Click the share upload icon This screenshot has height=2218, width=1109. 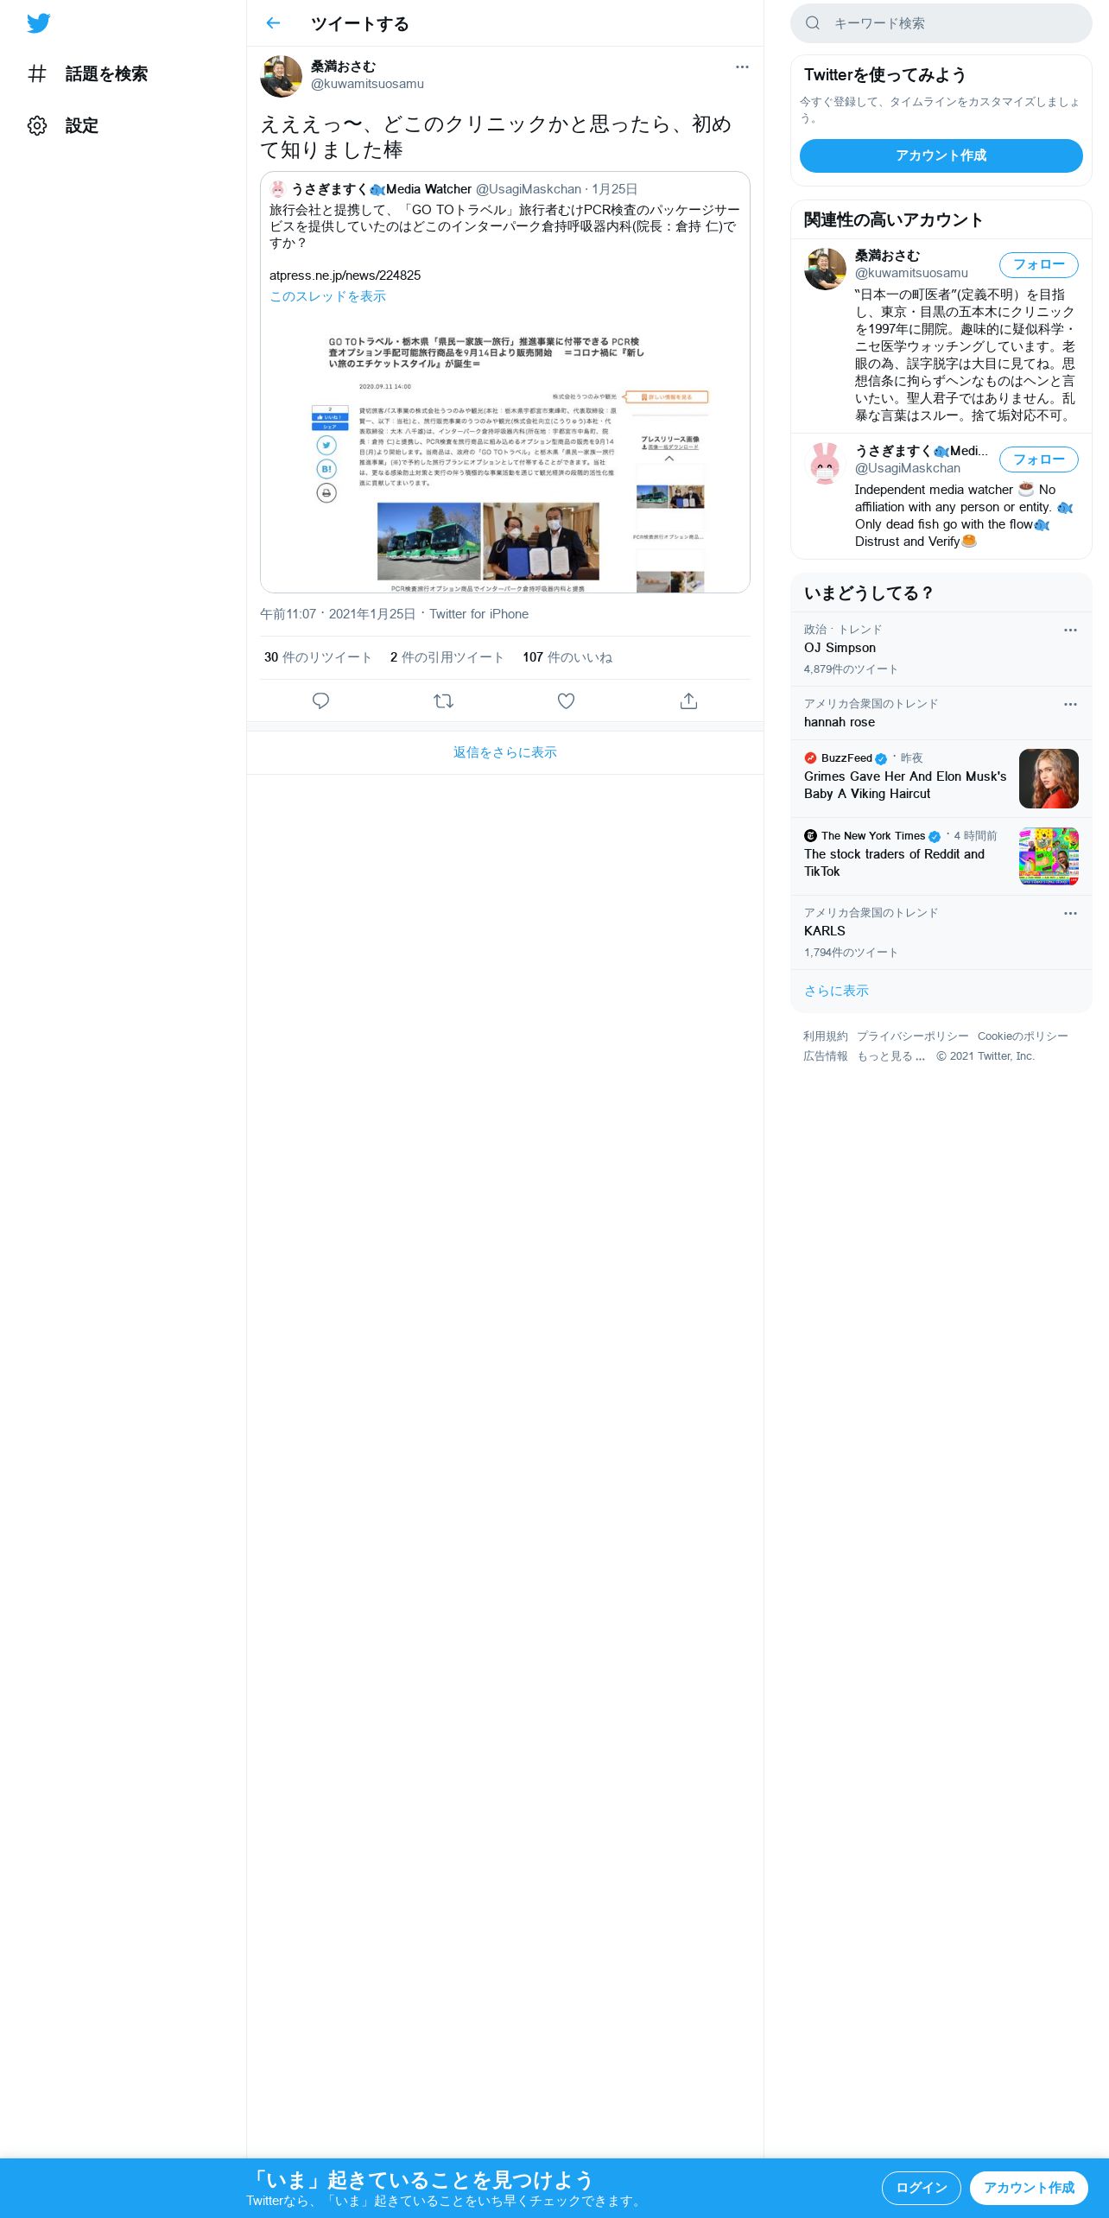point(688,700)
